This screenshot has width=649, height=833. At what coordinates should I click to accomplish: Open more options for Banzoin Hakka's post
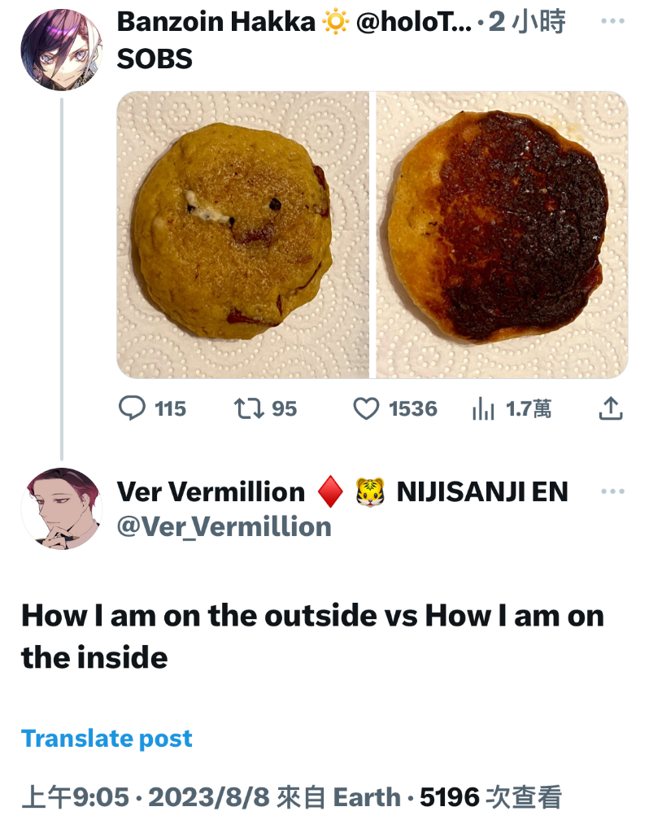point(612,21)
